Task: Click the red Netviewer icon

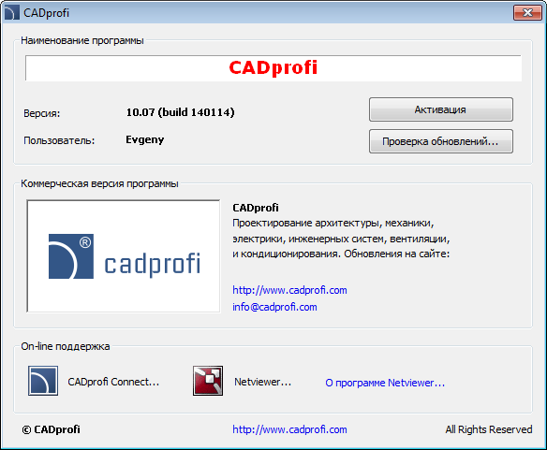Action: click(208, 381)
